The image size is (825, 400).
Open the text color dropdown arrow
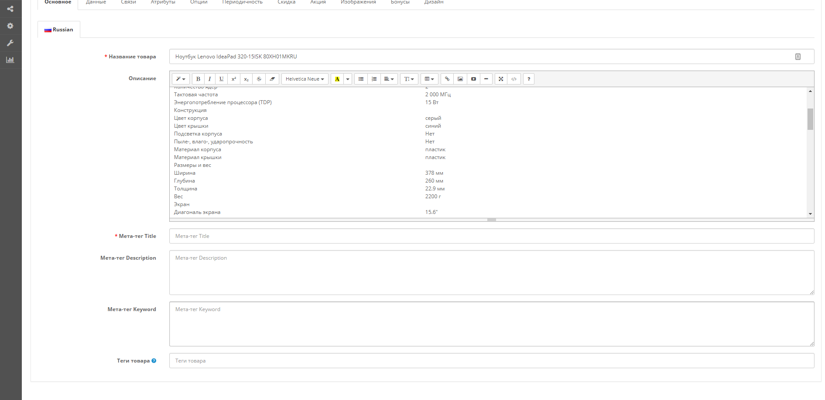(348, 79)
